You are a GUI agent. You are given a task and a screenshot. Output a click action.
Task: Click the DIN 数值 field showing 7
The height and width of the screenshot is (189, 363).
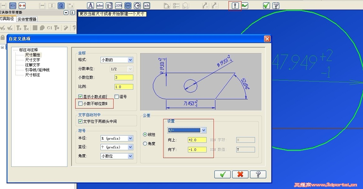click(x=246, y=150)
